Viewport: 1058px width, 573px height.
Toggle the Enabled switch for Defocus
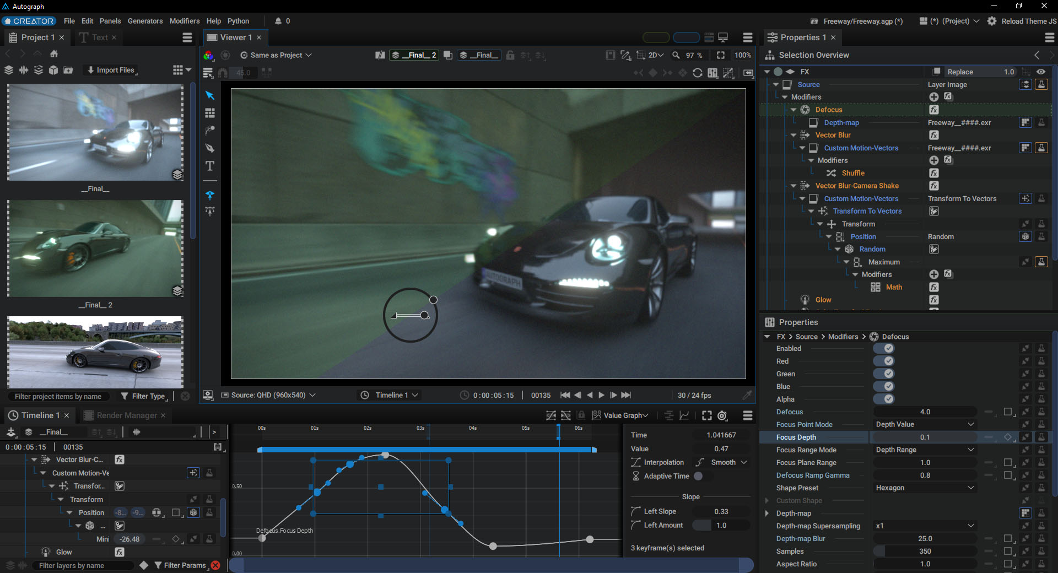884,348
